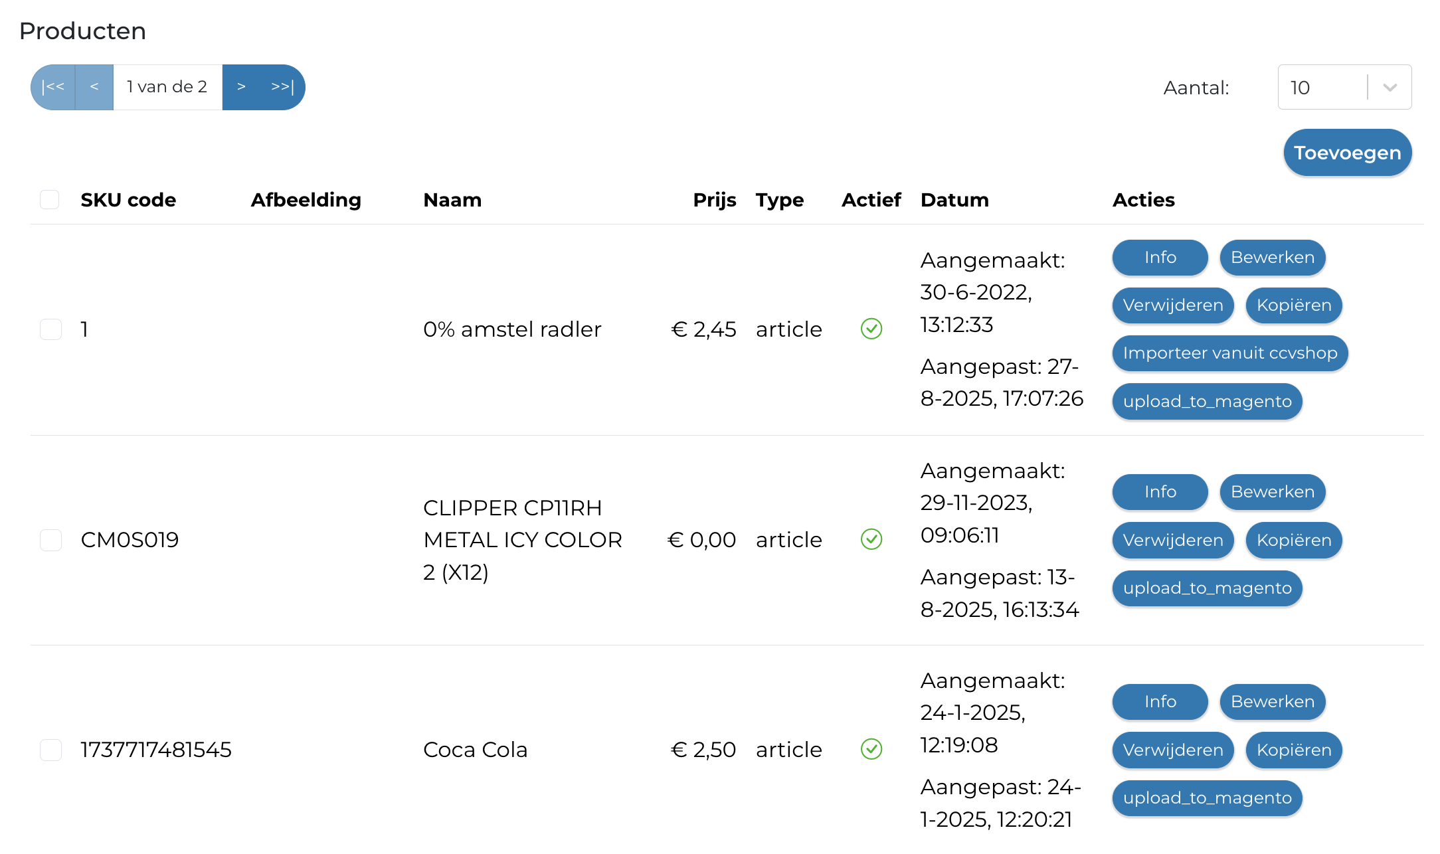Check the row checkbox for SKU 1

[50, 329]
